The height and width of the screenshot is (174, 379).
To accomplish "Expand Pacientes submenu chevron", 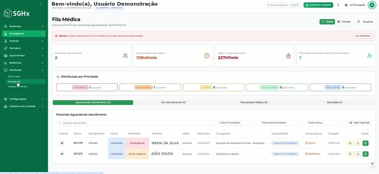I will pyautogui.click(x=42, y=26).
